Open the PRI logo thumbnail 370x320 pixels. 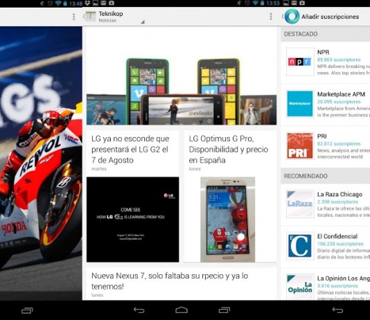[300, 145]
